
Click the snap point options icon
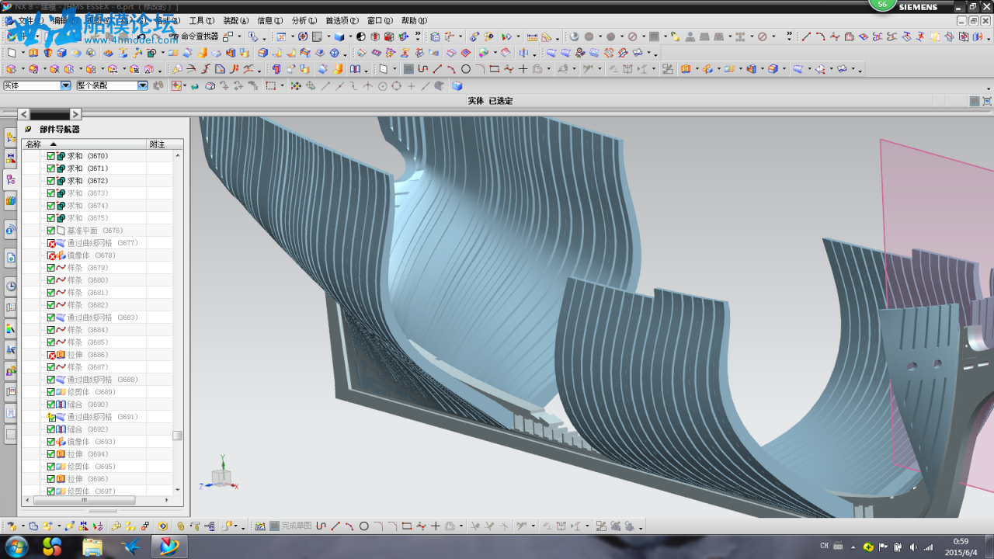coord(296,85)
